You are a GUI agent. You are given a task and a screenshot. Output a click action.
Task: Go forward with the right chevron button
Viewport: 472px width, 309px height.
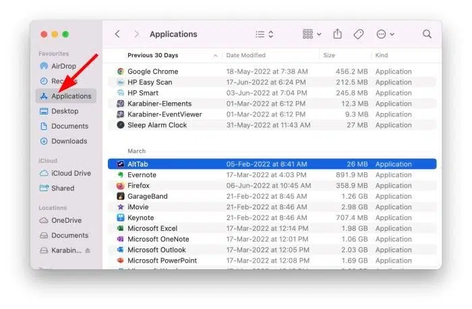click(x=137, y=34)
